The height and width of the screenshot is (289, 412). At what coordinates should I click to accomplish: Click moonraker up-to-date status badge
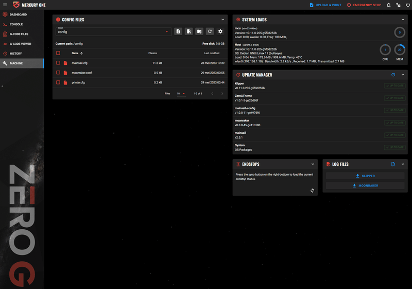pyautogui.click(x=394, y=123)
